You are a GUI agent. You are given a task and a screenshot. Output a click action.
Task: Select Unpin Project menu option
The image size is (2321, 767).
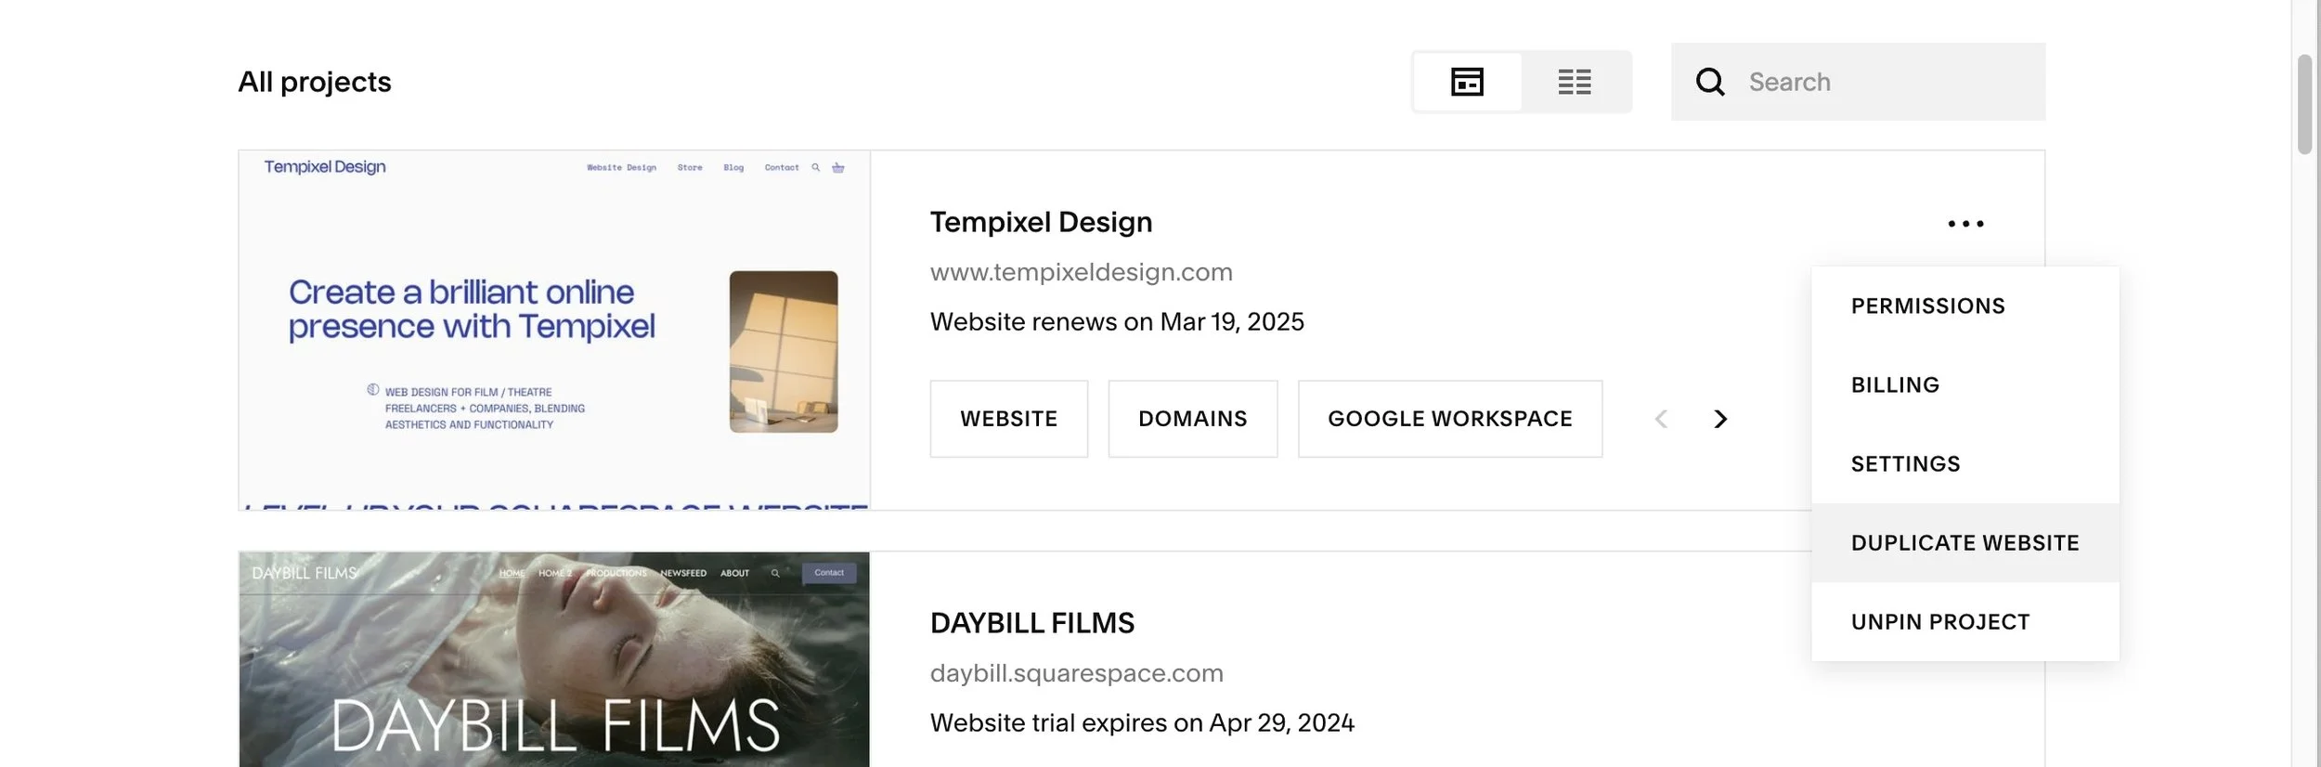pyautogui.click(x=1964, y=622)
